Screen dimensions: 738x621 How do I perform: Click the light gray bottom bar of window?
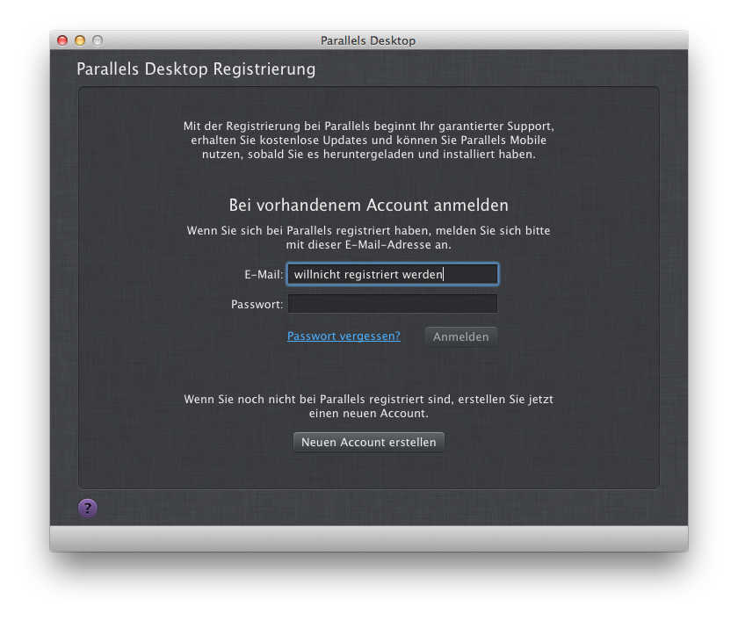click(368, 538)
